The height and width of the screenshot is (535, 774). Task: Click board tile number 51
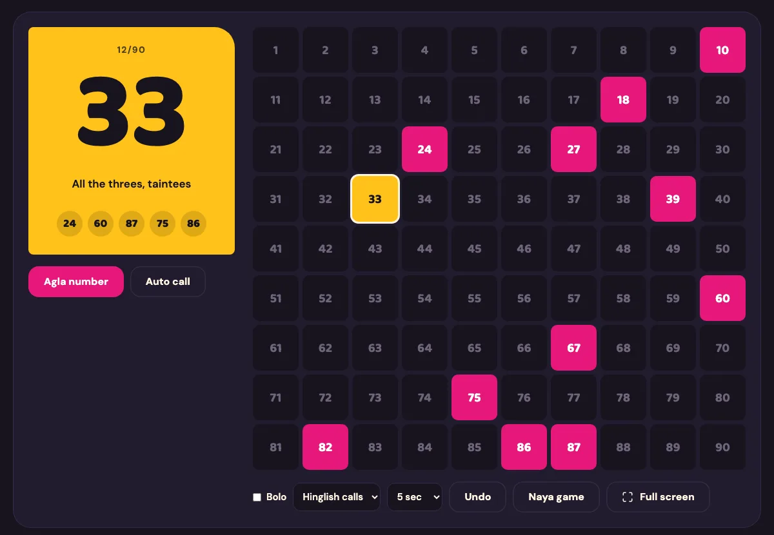(x=275, y=298)
